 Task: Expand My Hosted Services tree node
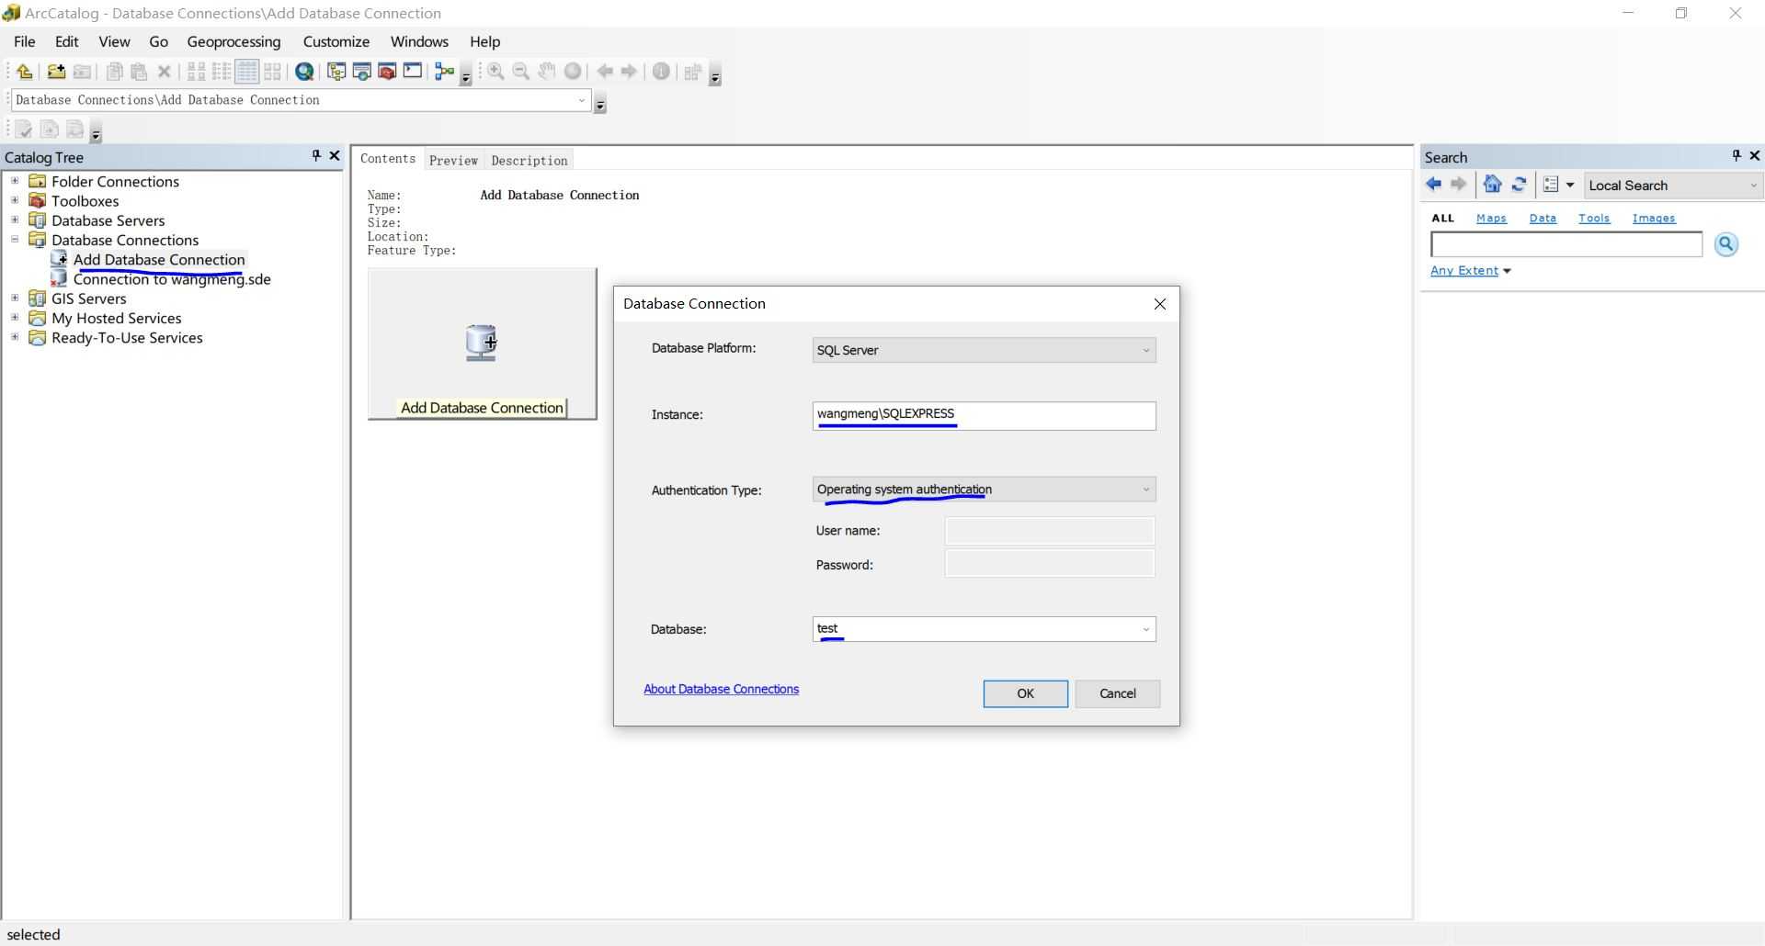15,318
